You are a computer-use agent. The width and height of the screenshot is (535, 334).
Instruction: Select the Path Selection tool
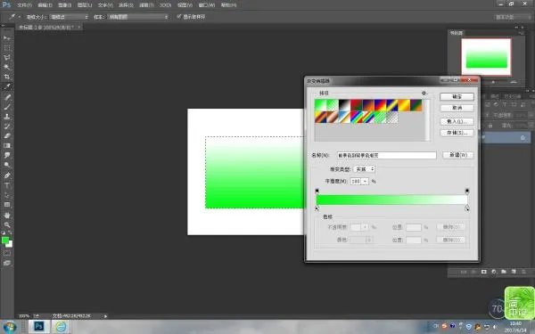[7, 195]
